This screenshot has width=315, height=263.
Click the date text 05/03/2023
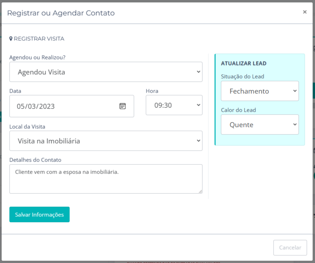coord(36,106)
